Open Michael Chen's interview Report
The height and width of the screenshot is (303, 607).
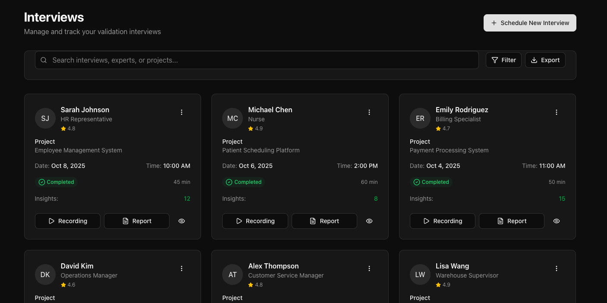click(324, 221)
